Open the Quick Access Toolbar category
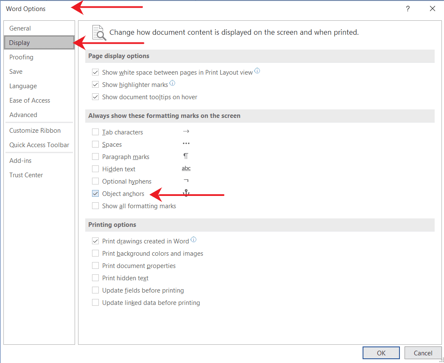 [x=39, y=145]
